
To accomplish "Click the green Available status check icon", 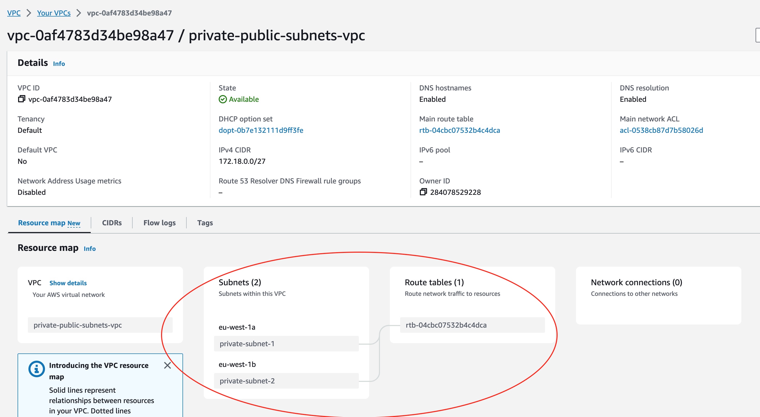I will 223,99.
